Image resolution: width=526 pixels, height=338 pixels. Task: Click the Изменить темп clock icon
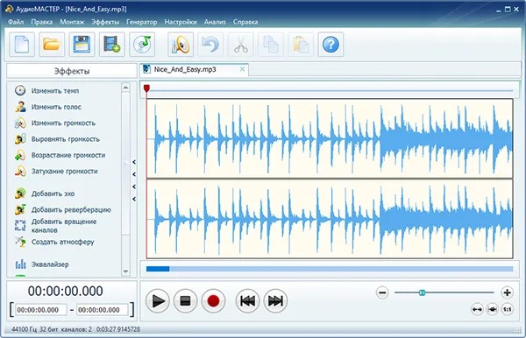click(x=20, y=90)
